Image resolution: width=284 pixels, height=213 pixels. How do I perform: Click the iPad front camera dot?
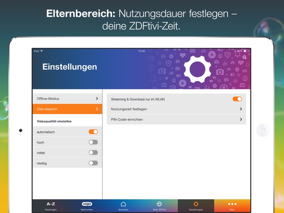coord(21,130)
